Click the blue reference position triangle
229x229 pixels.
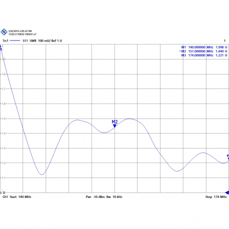(227, 192)
